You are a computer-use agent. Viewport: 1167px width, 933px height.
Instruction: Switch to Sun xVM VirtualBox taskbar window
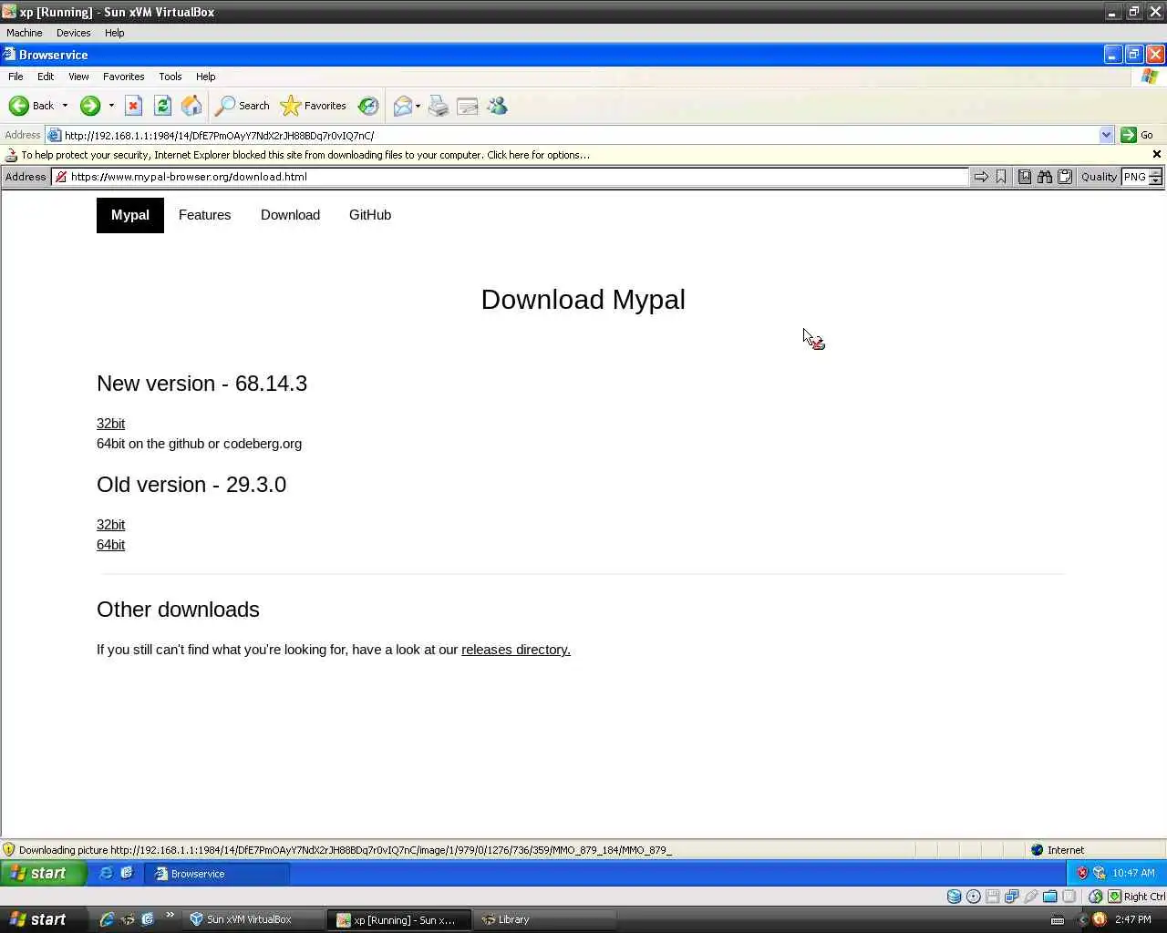point(253,919)
